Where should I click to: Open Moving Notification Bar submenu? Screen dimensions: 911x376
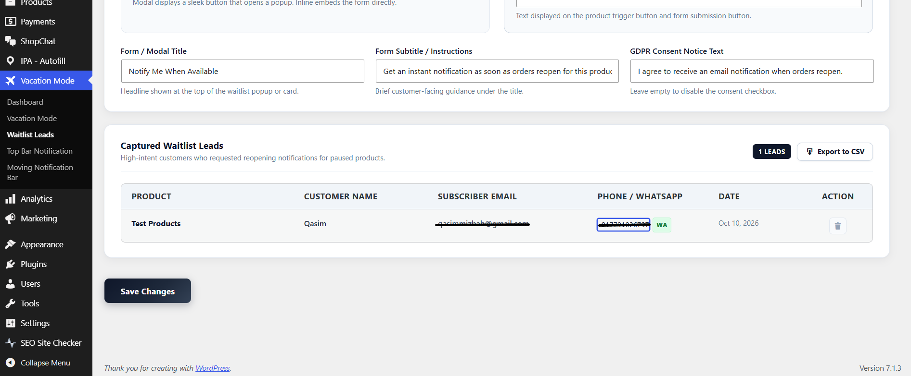pyautogui.click(x=40, y=172)
